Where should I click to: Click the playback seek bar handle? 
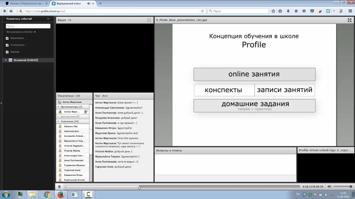point(139,188)
